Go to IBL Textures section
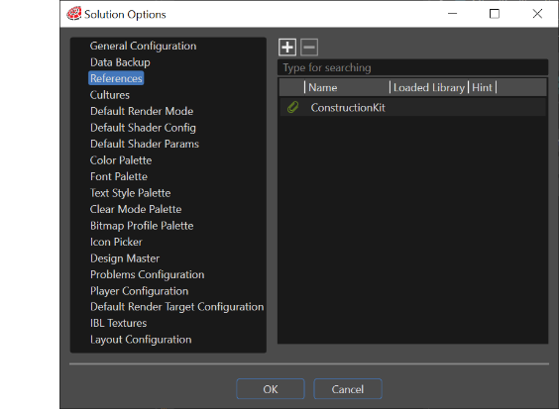This screenshot has height=410, width=559. pos(118,323)
